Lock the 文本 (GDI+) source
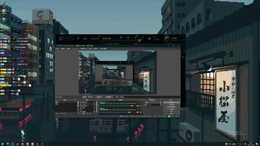The height and width of the screenshot is (146, 260). pos(97,104)
